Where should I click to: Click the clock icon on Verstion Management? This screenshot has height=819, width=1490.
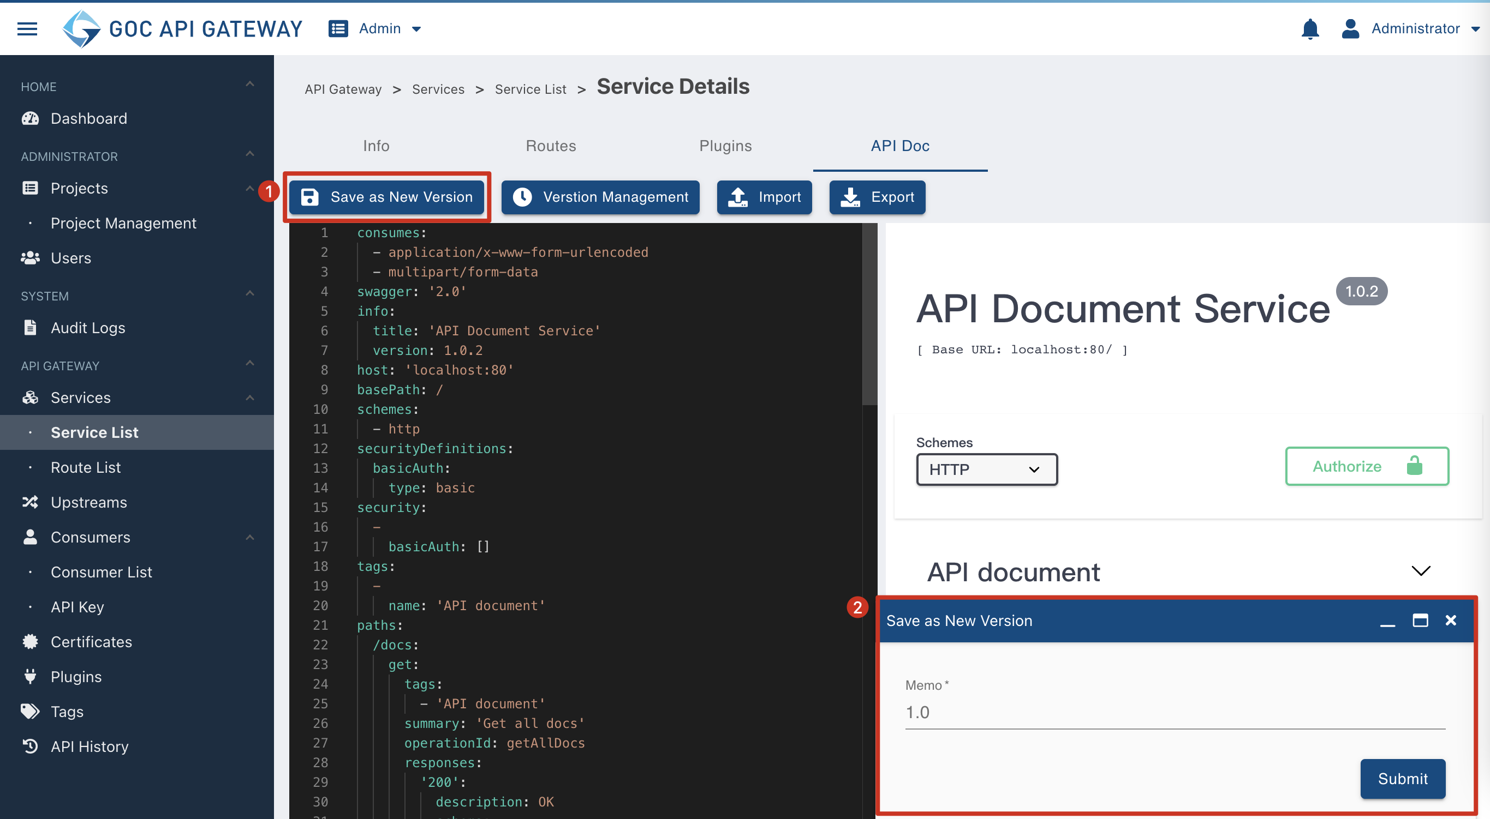pos(522,197)
